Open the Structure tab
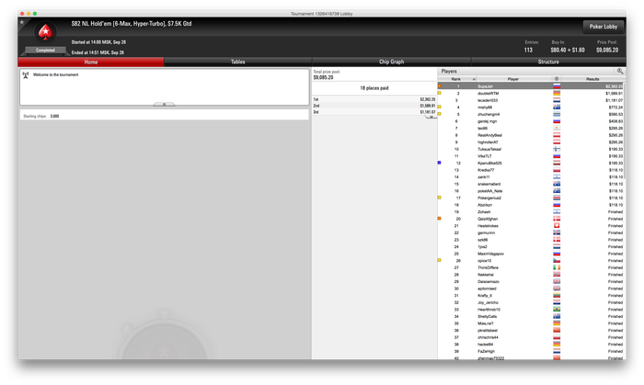This screenshot has height=385, width=644. 548,62
